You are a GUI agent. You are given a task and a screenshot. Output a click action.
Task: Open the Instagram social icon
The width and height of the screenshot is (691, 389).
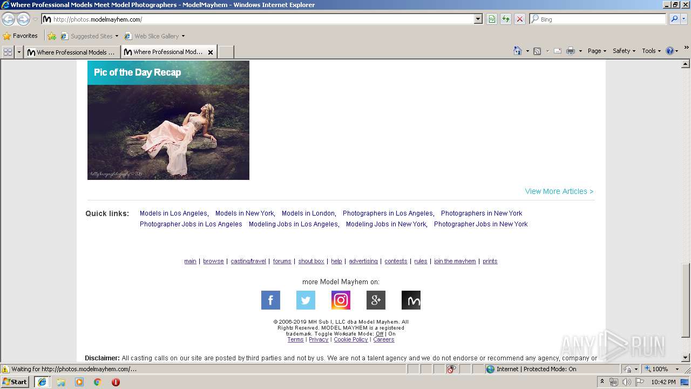point(341,300)
